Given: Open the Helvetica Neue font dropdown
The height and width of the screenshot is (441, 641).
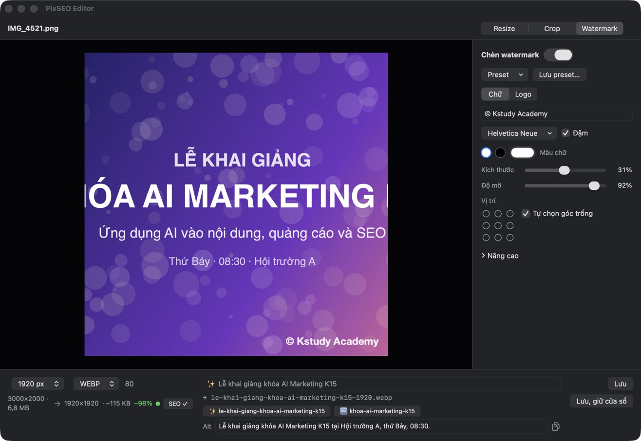Looking at the screenshot, I should (519, 133).
